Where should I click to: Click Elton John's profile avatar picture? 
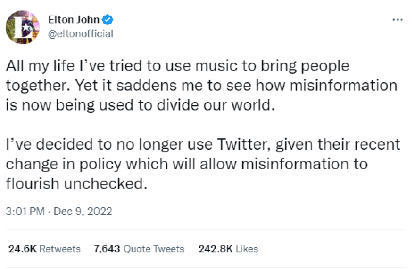[22, 27]
